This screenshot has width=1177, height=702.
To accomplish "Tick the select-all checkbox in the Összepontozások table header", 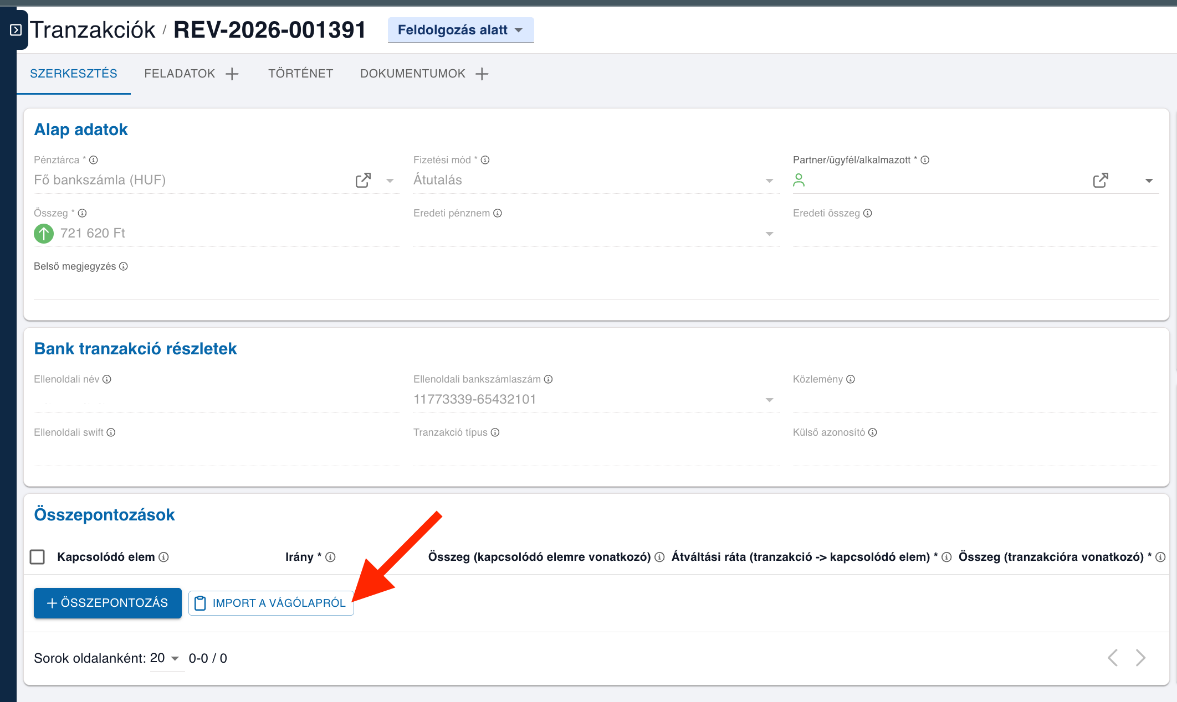I will click(37, 557).
